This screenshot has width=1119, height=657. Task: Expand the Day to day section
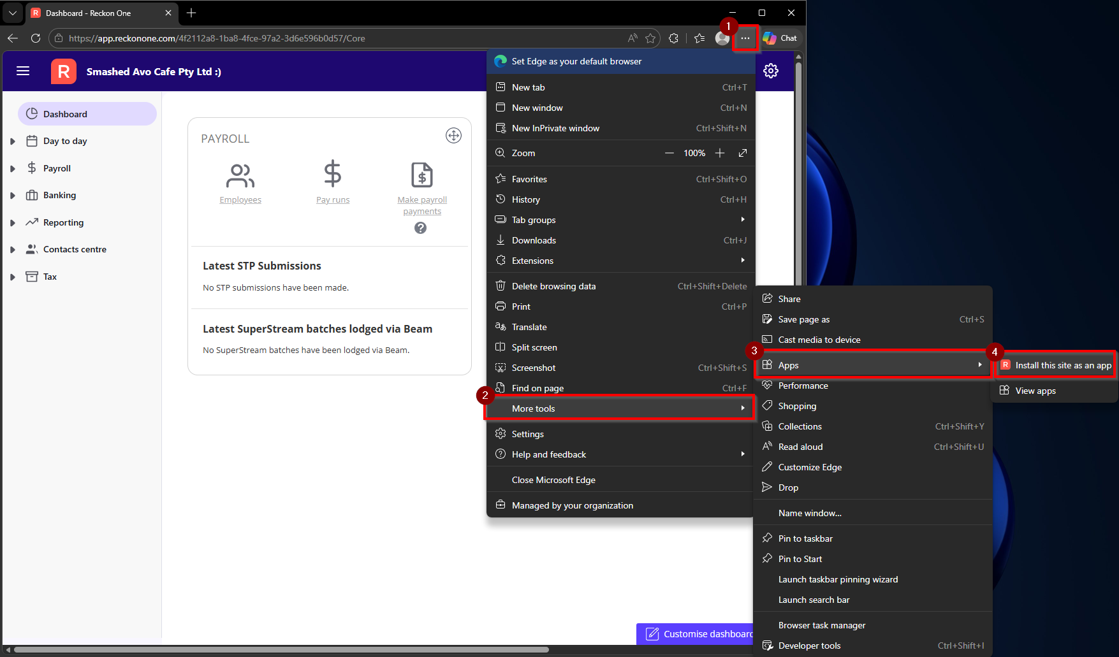13,141
